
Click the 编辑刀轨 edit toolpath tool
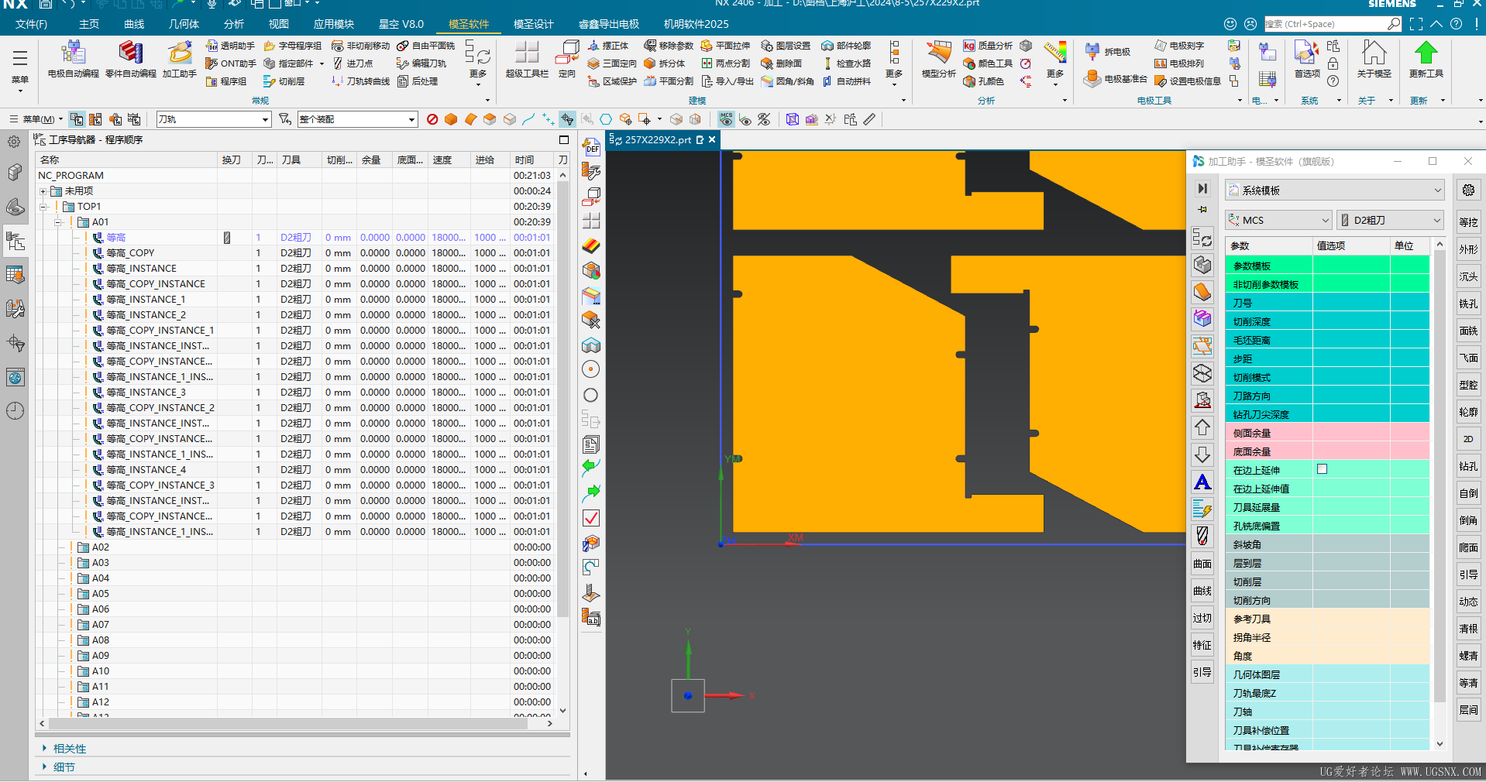[421, 63]
